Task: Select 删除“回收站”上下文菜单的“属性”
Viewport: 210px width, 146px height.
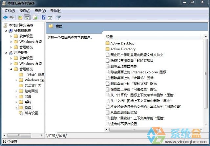Action: (x=135, y=118)
